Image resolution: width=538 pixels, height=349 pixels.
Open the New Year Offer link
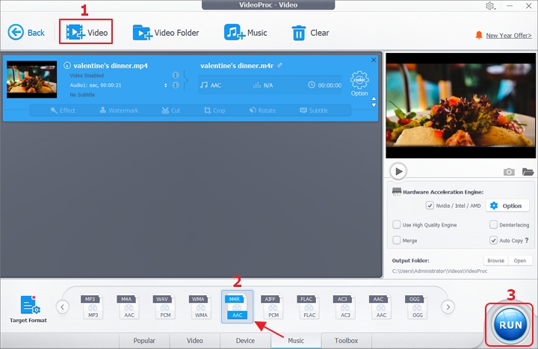[509, 35]
